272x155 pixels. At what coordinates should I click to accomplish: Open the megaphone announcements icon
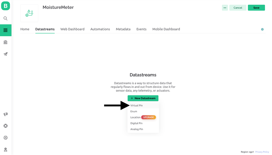point(6,114)
